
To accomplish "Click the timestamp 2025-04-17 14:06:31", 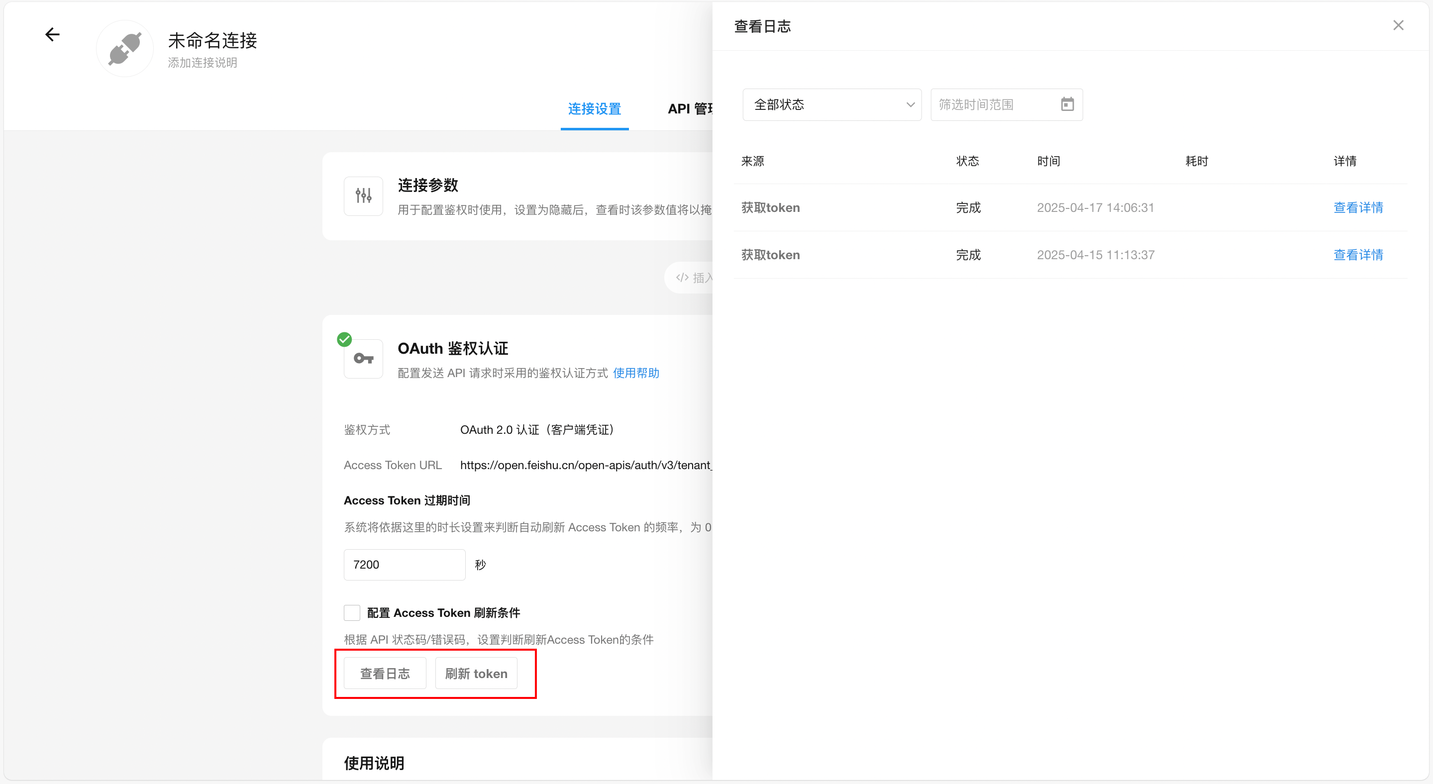I will pos(1095,208).
